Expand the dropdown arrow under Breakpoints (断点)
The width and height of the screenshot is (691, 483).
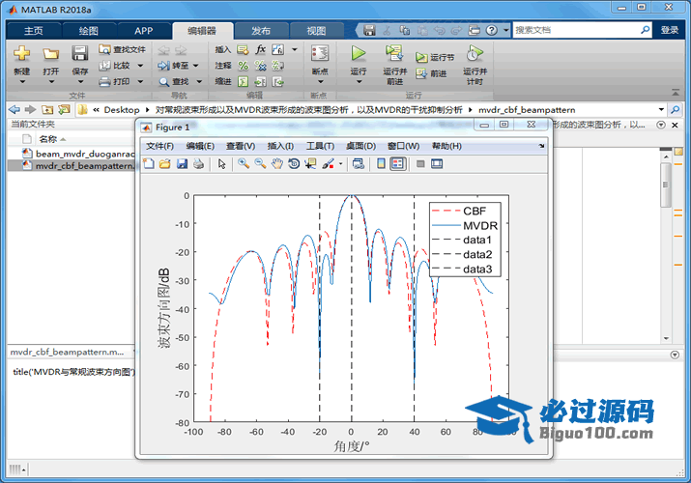point(321,82)
